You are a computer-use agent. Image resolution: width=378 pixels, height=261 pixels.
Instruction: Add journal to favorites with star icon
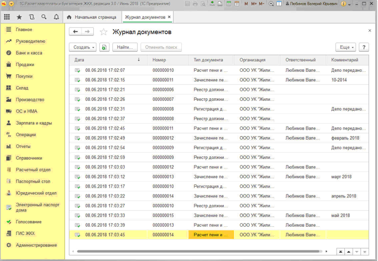[104, 32]
